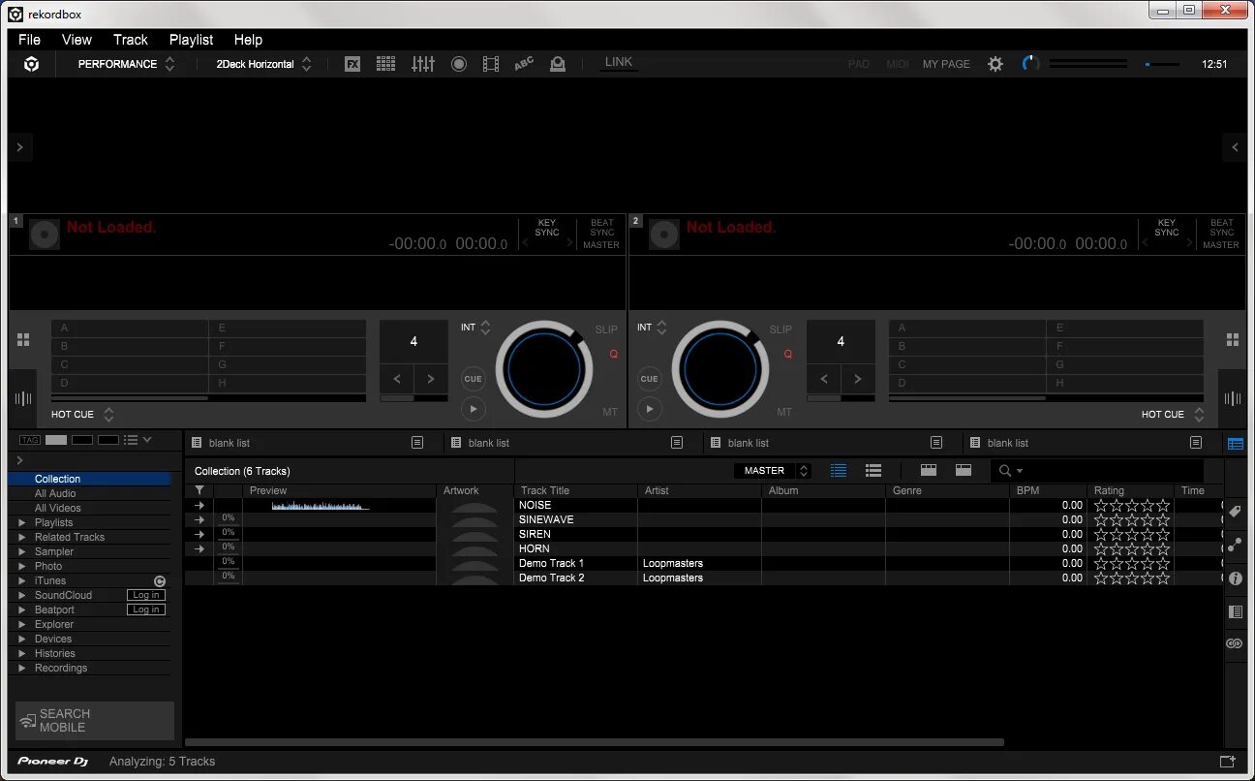Open the ABC lyric panel icon

click(x=524, y=64)
